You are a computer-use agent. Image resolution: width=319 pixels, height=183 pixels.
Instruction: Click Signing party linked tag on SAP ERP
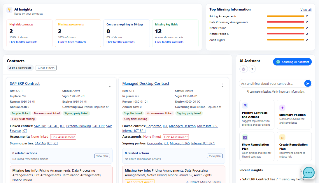(x=76, y=113)
